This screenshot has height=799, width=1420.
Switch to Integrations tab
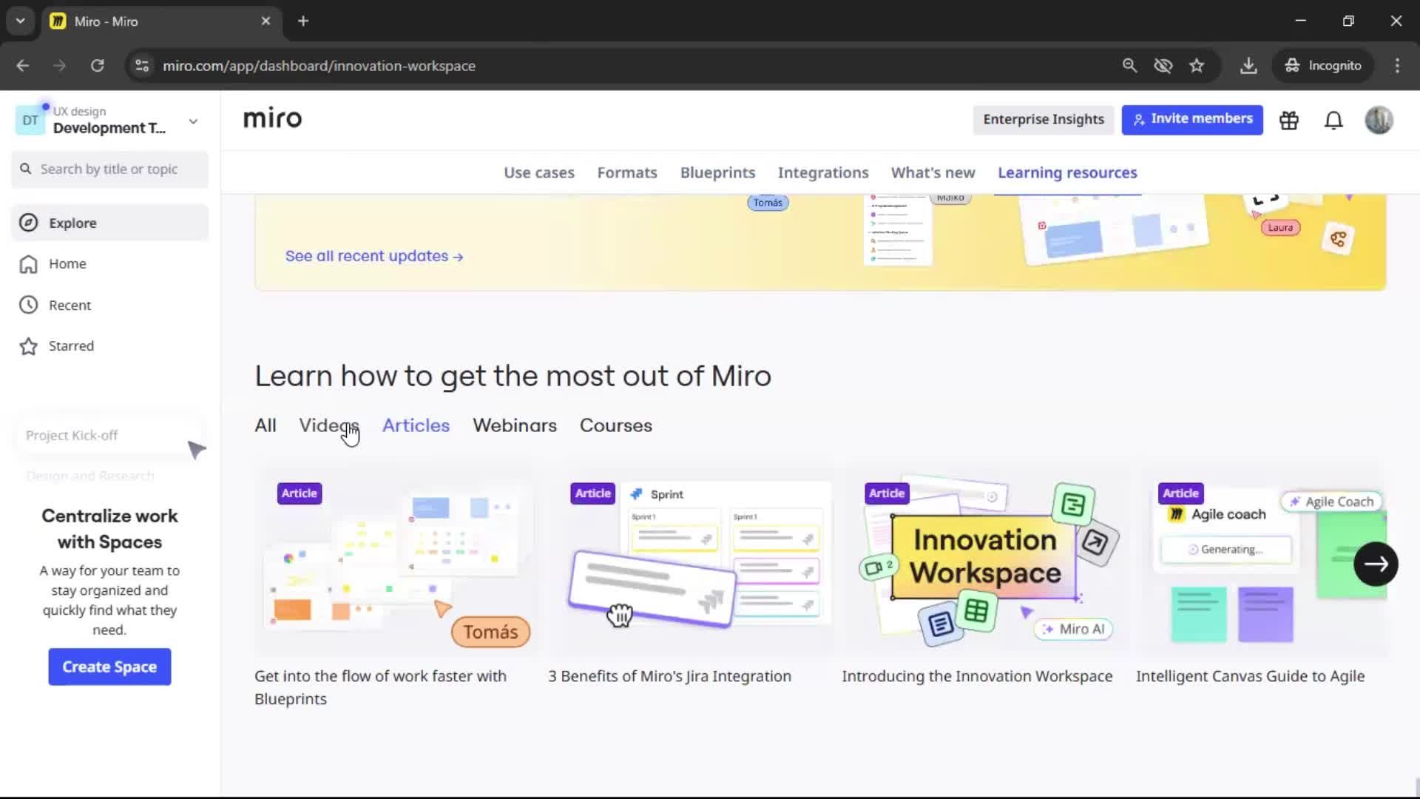coord(823,172)
